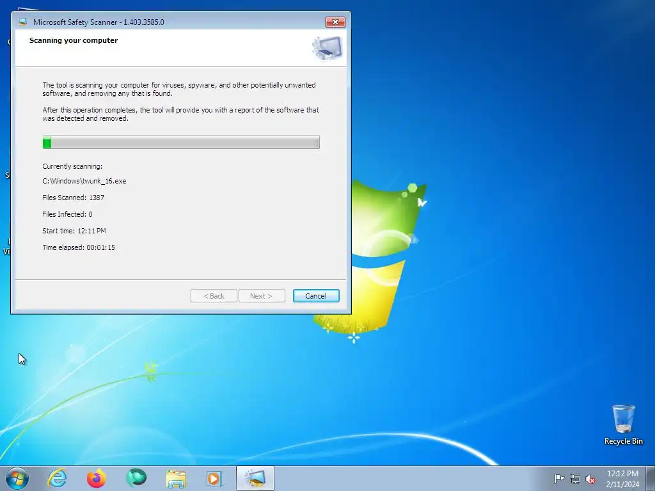Viewport: 655px width, 491px height.
Task: Click the 'Files Infected: 0' text
Action: 67,214
